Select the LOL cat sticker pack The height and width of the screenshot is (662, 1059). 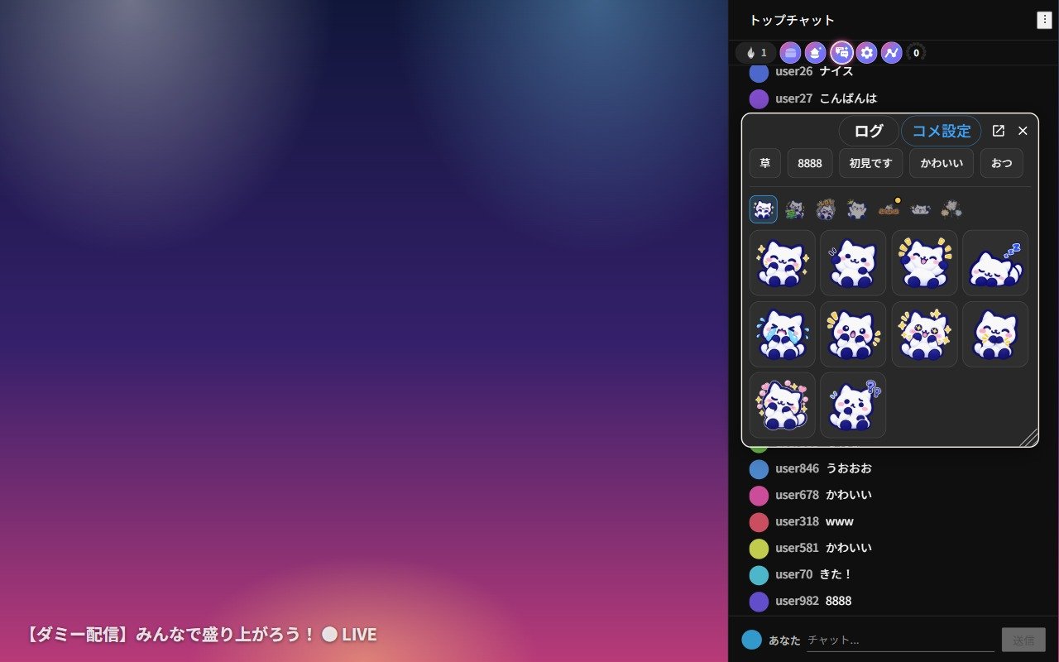click(x=826, y=209)
